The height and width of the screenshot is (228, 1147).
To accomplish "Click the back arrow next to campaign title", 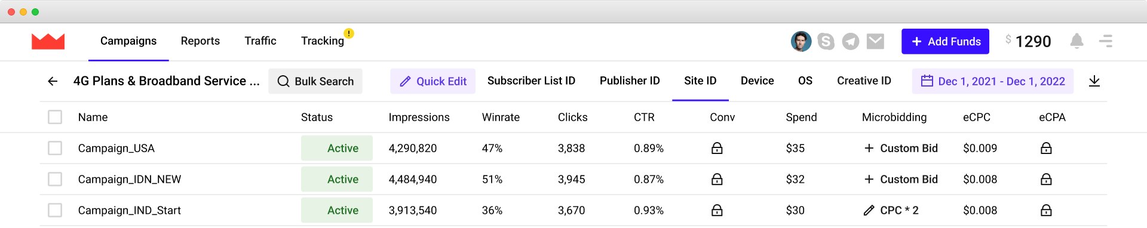I will tap(53, 81).
